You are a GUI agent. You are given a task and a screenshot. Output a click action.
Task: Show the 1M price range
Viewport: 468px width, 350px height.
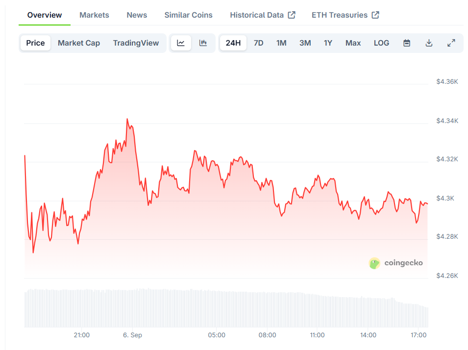(281, 43)
